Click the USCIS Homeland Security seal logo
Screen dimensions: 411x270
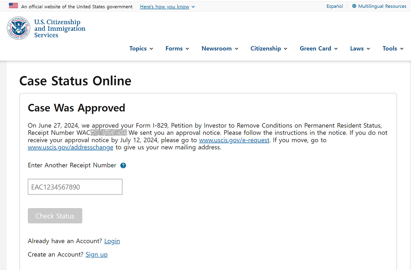click(x=18, y=28)
